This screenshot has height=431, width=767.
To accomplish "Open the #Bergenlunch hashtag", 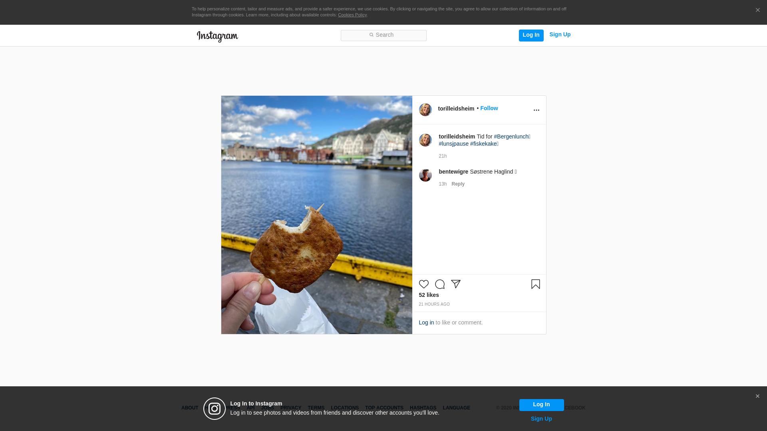I will click(x=511, y=137).
